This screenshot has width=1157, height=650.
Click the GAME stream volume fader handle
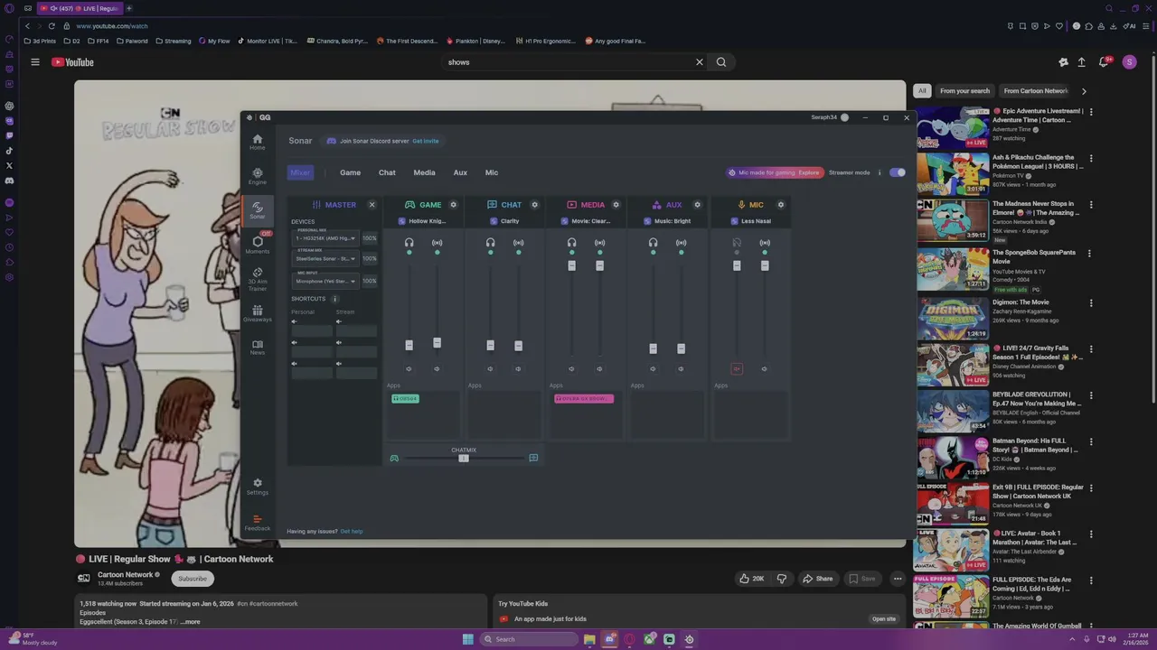pos(437,343)
